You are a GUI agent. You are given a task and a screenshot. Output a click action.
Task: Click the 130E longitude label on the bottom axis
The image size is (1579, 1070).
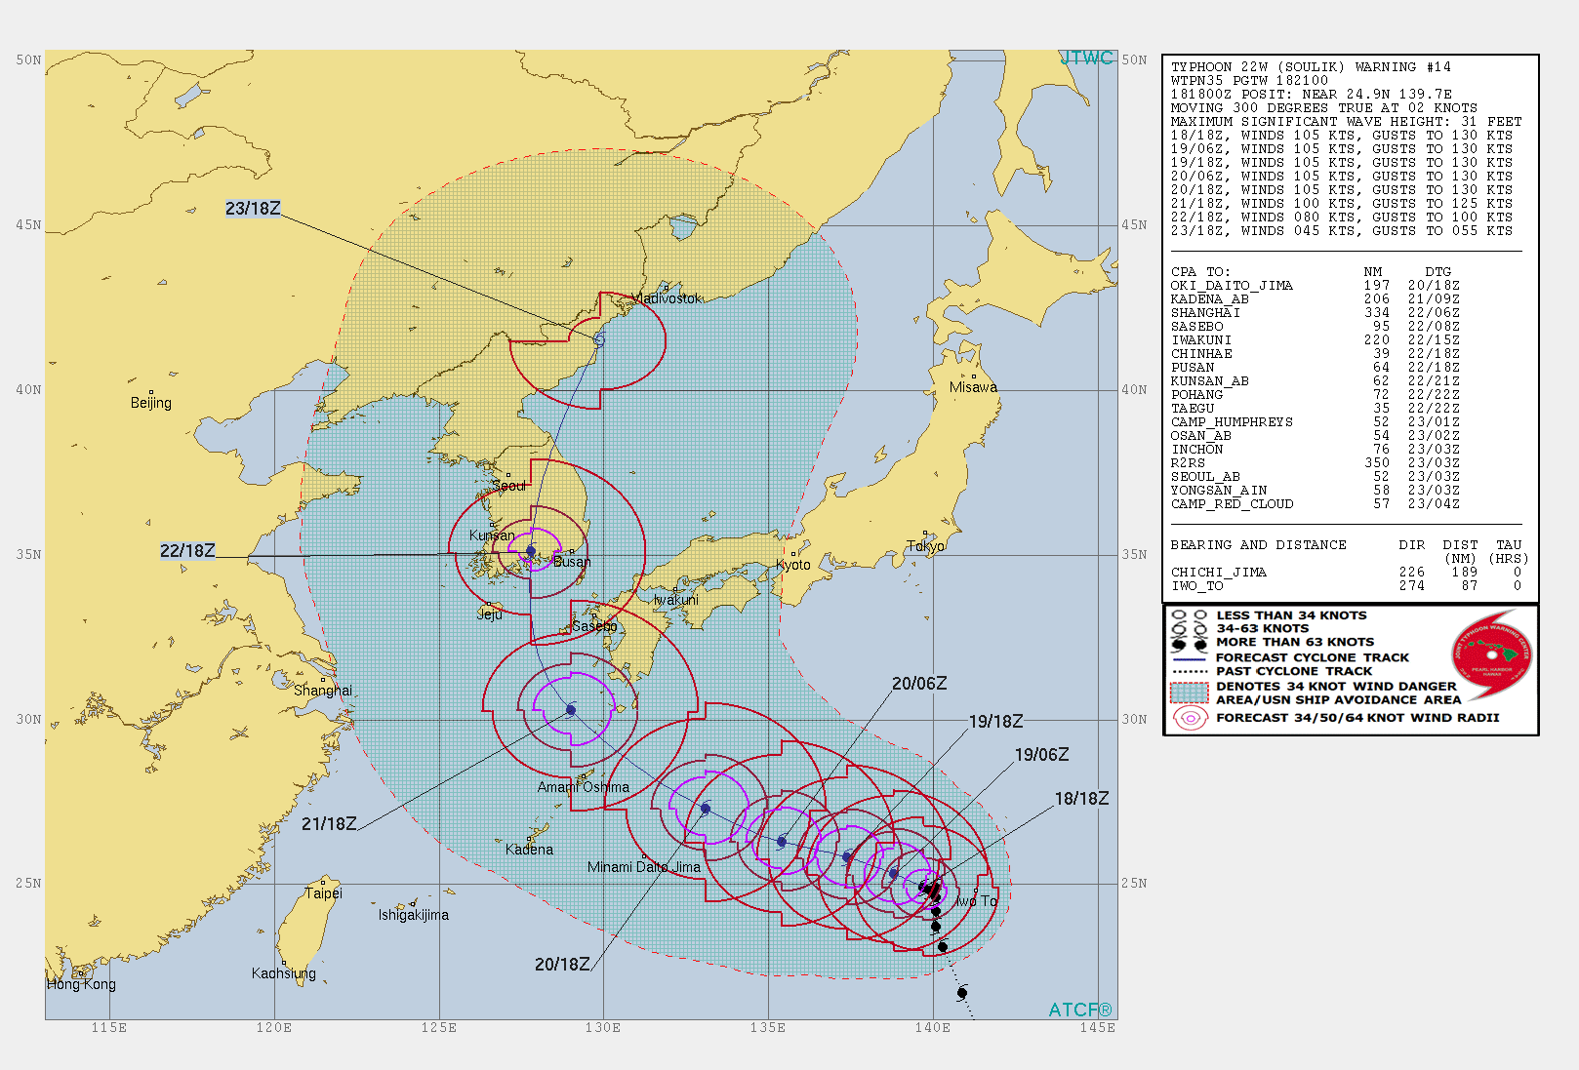603,1027
